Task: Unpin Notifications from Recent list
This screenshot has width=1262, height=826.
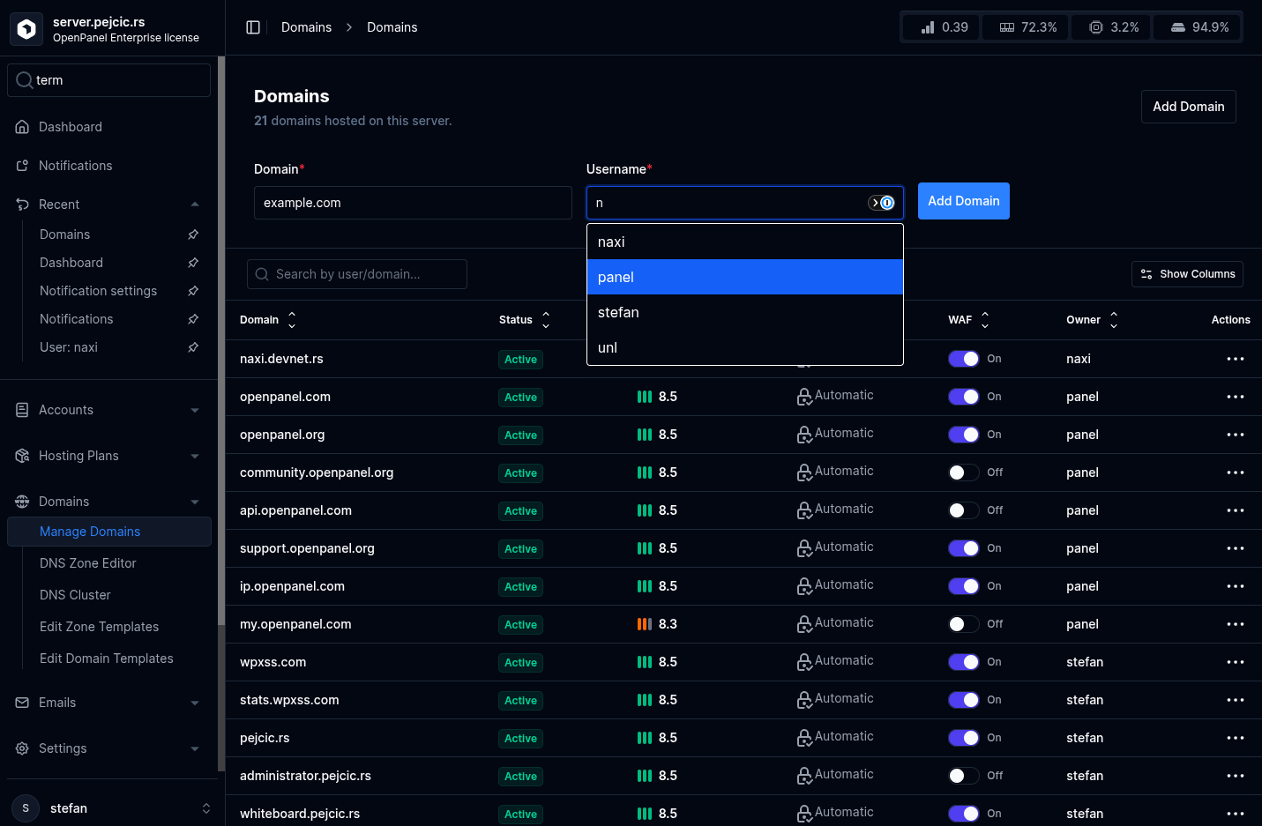Action: point(193,319)
